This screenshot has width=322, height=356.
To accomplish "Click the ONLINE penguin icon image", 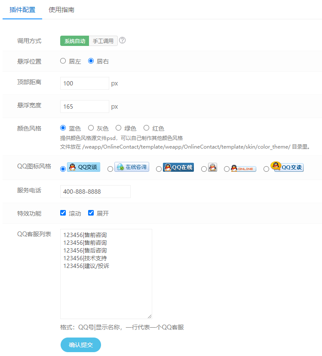I will [x=243, y=168].
